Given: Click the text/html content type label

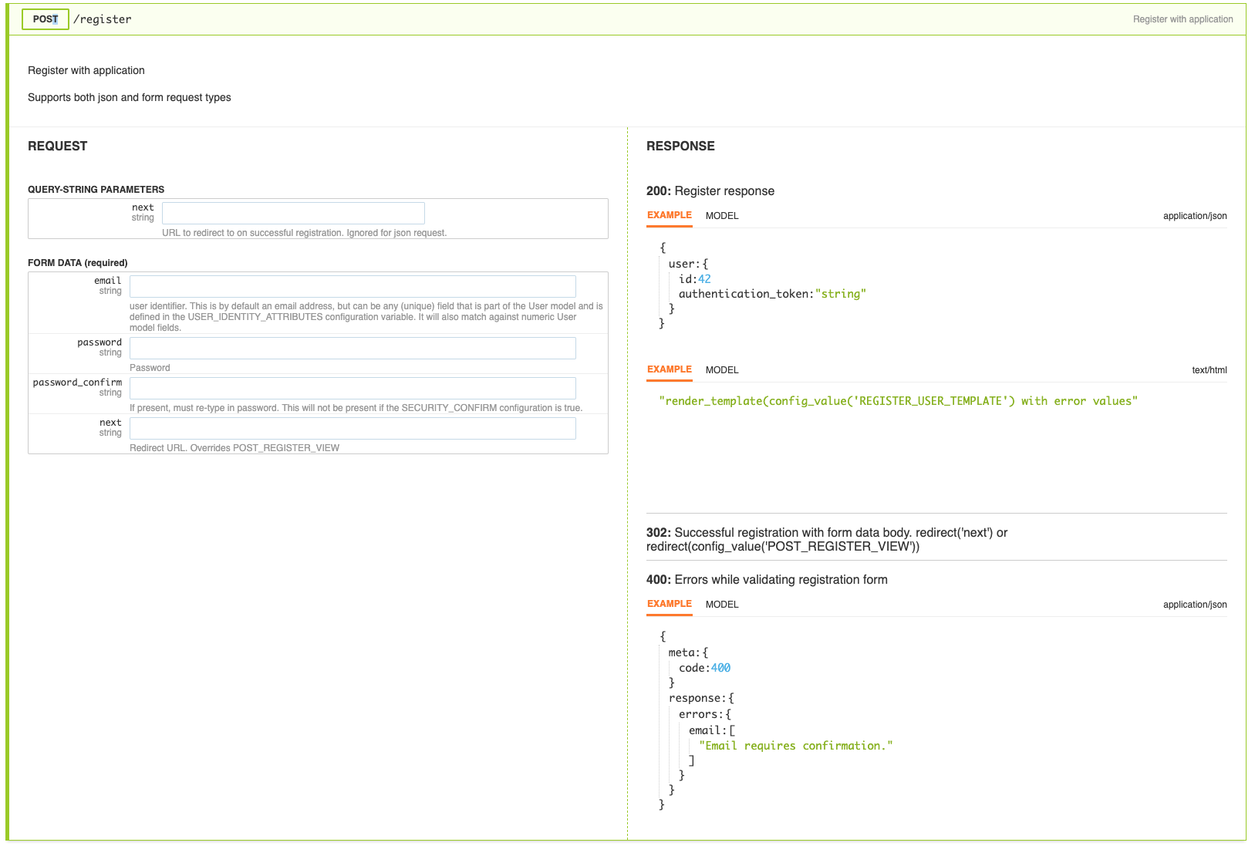Looking at the screenshot, I should (x=1208, y=370).
